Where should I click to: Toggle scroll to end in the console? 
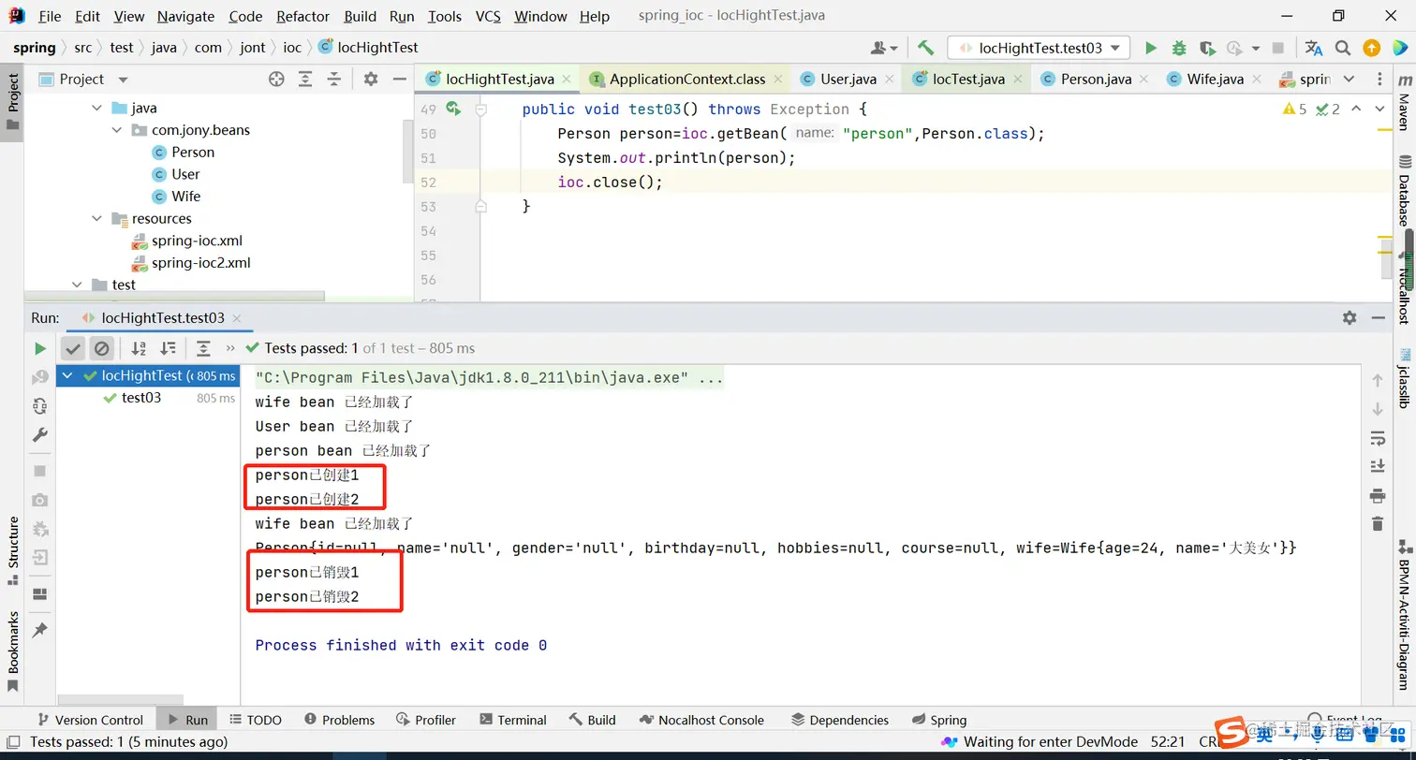1377,466
